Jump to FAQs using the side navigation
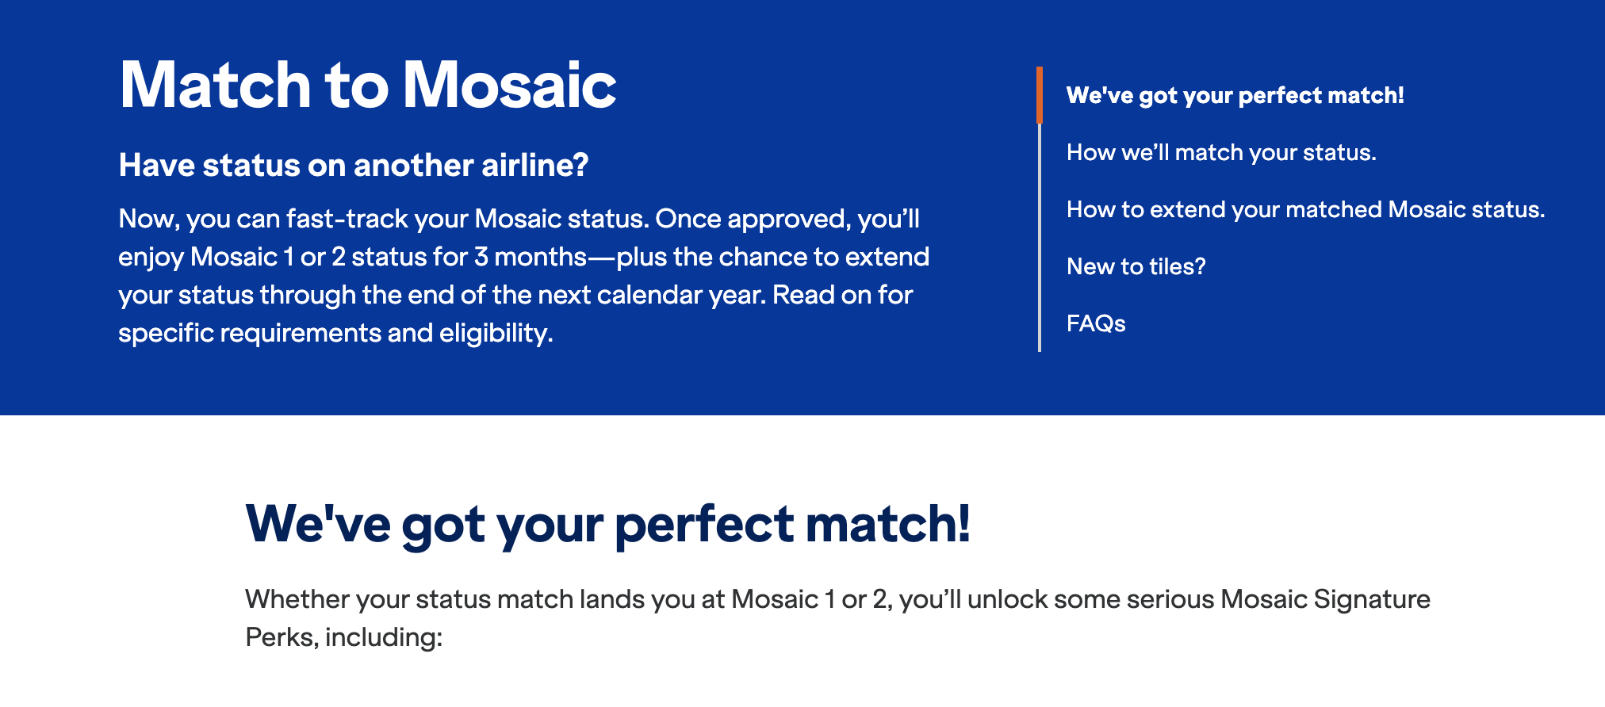Viewport: 1605px width, 707px height. pos(1097,323)
